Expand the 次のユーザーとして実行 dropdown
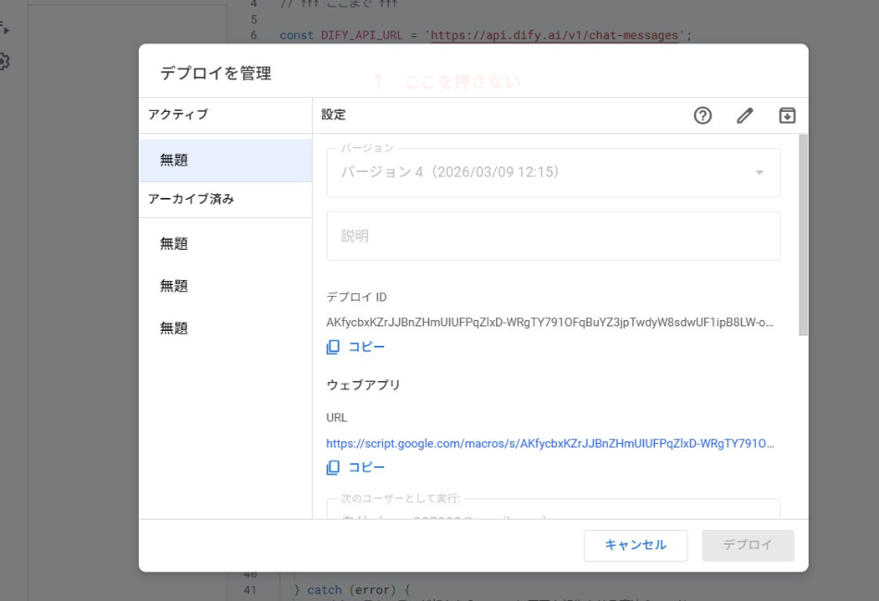 pyautogui.click(x=553, y=510)
